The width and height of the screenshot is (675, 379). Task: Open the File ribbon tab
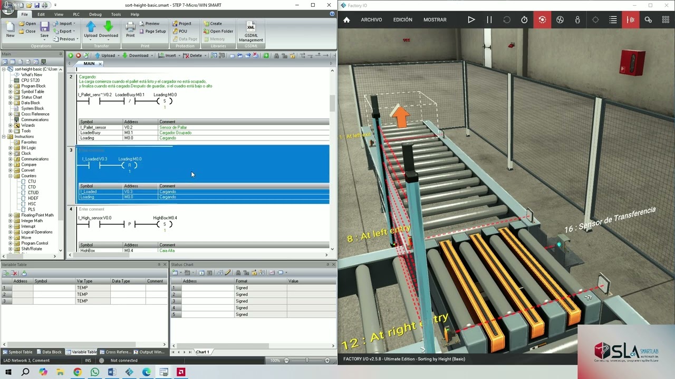pos(25,14)
